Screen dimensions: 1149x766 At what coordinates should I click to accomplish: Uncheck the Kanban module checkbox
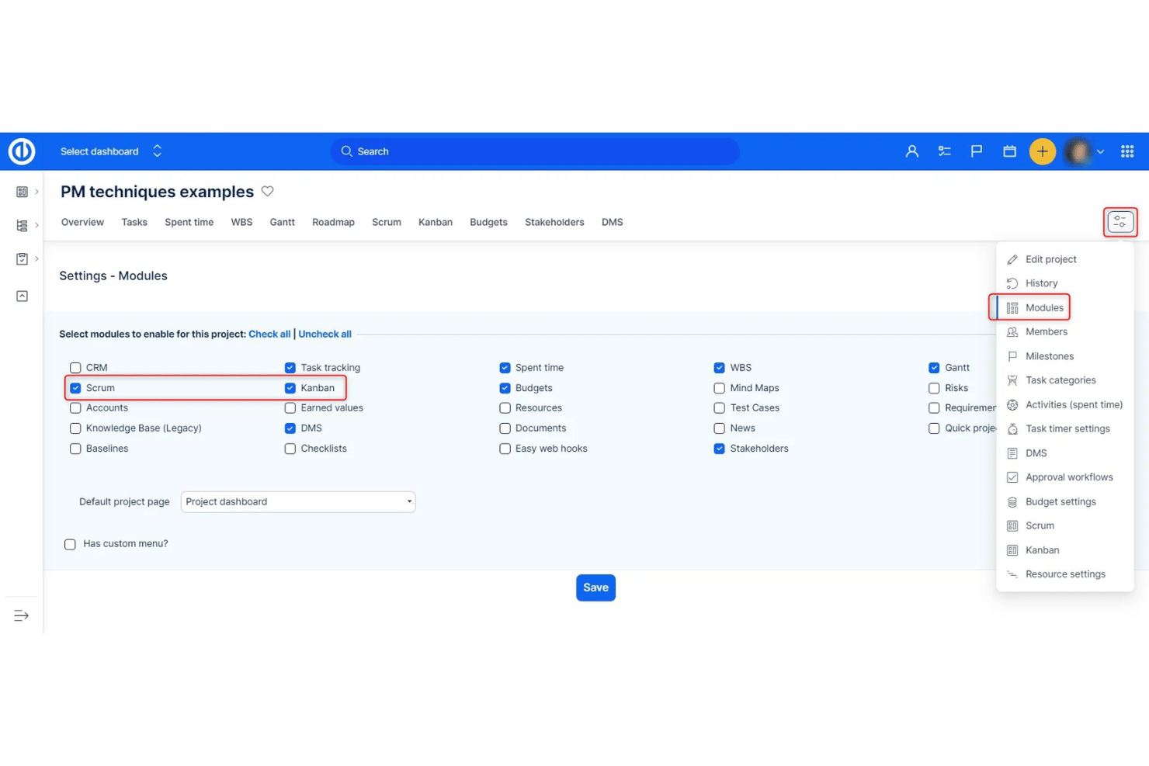click(x=290, y=388)
